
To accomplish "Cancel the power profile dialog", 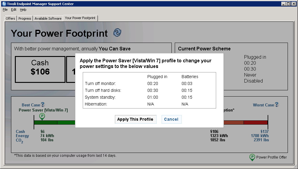I will pyautogui.click(x=171, y=119).
